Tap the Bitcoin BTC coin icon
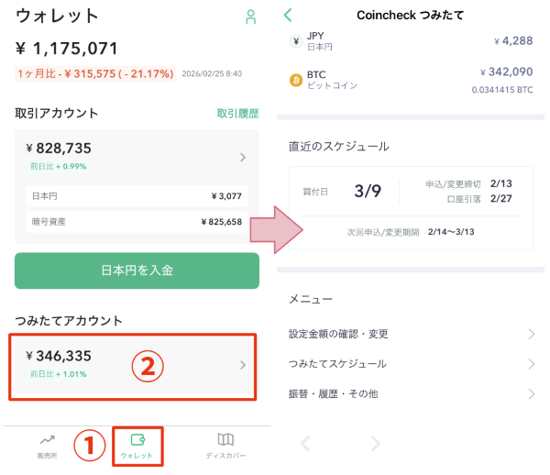 tap(296, 80)
